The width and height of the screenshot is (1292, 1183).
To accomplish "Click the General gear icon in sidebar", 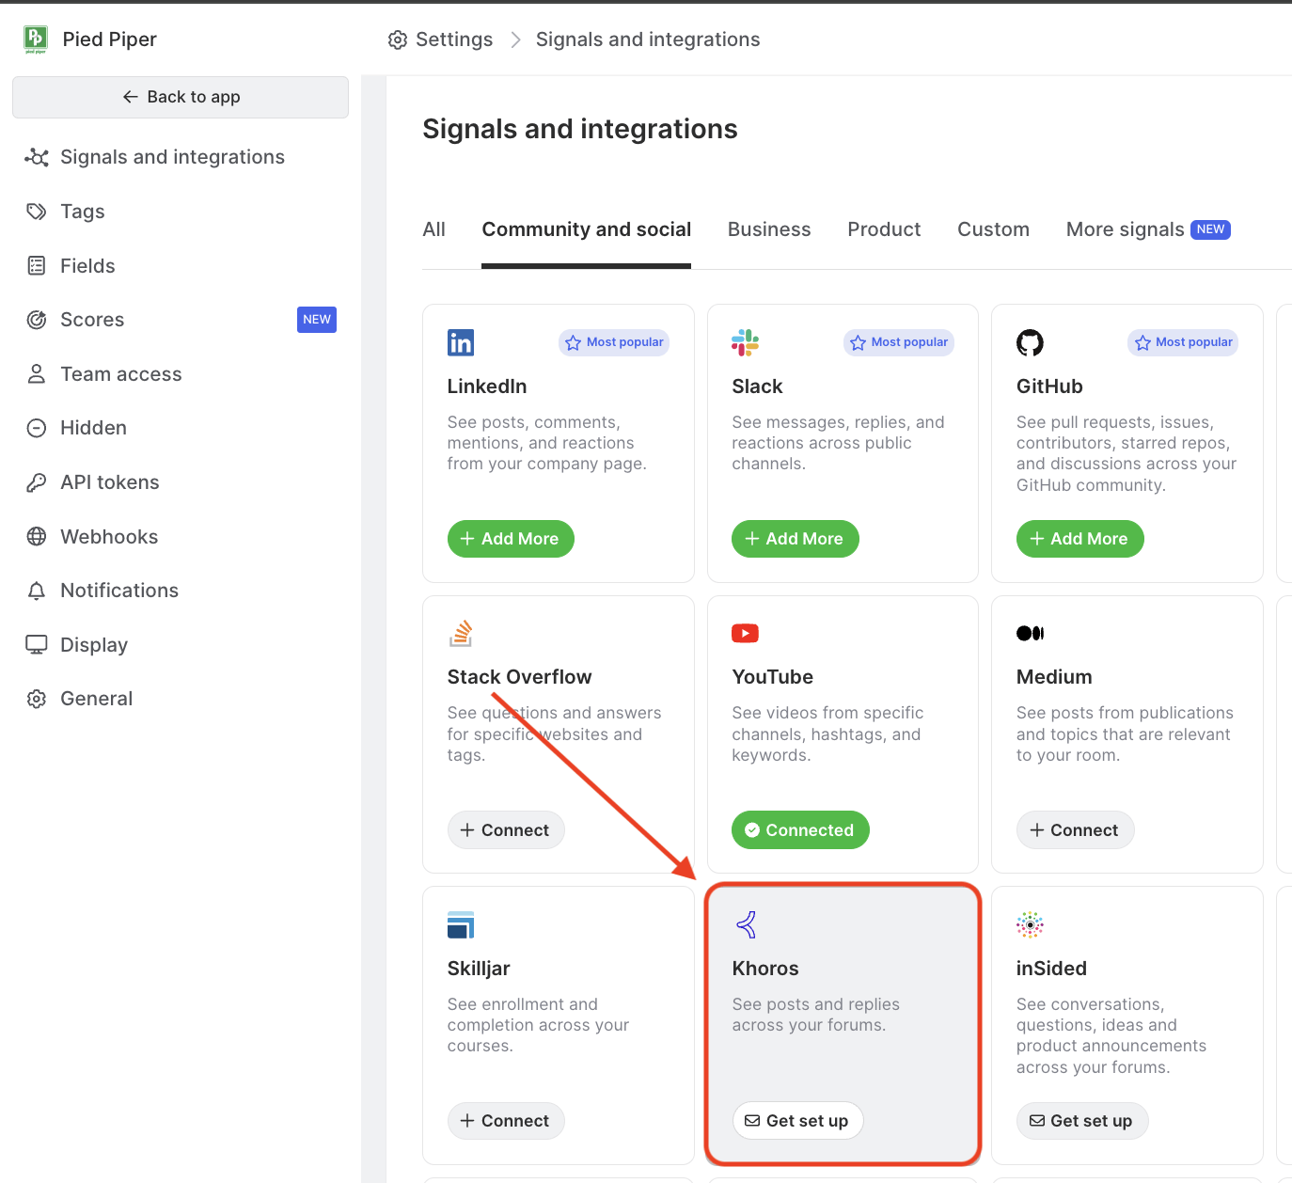I will click(37, 699).
